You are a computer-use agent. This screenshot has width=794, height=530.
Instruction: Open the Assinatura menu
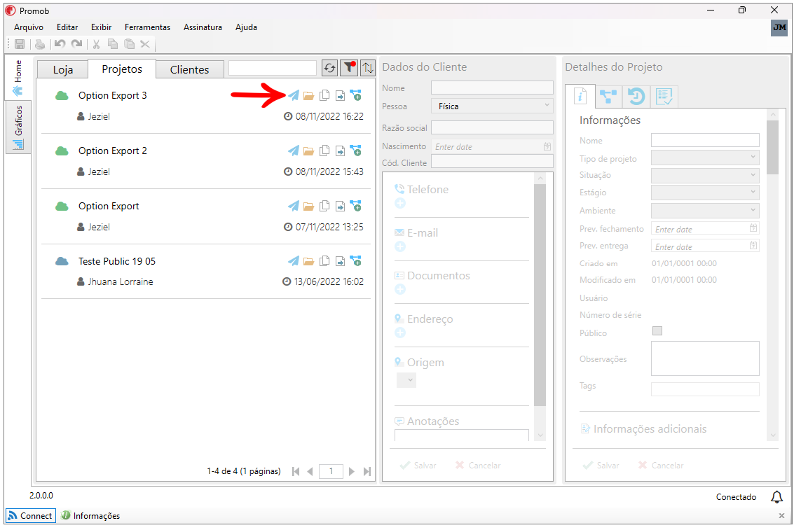[203, 27]
